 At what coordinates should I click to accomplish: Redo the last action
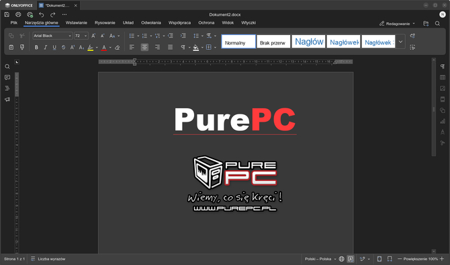tap(53, 14)
